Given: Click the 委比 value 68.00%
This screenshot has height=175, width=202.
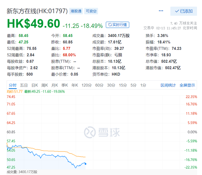Looking at the screenshot, I should tap(69, 55).
